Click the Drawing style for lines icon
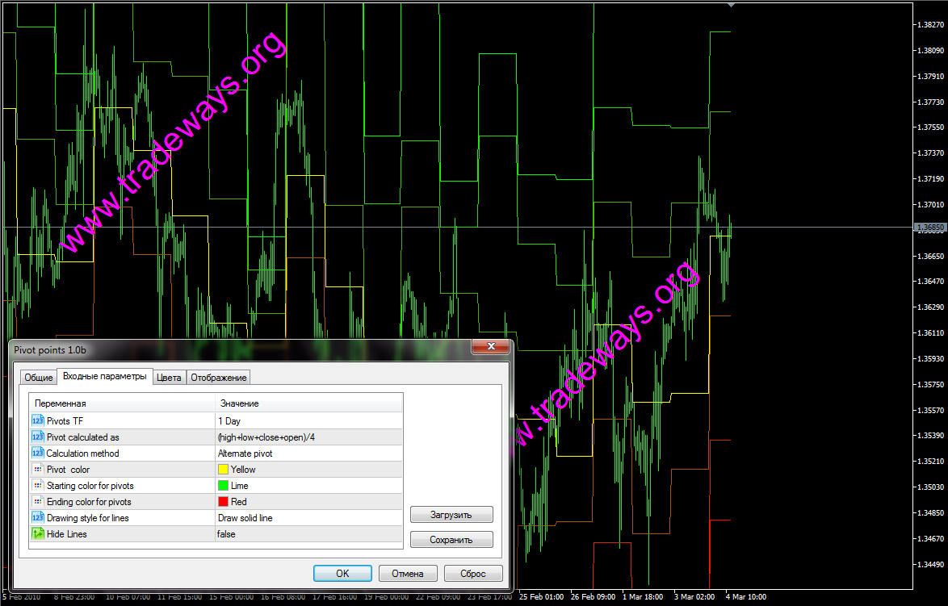Viewport: 948px width, 606px height. pos(37,518)
